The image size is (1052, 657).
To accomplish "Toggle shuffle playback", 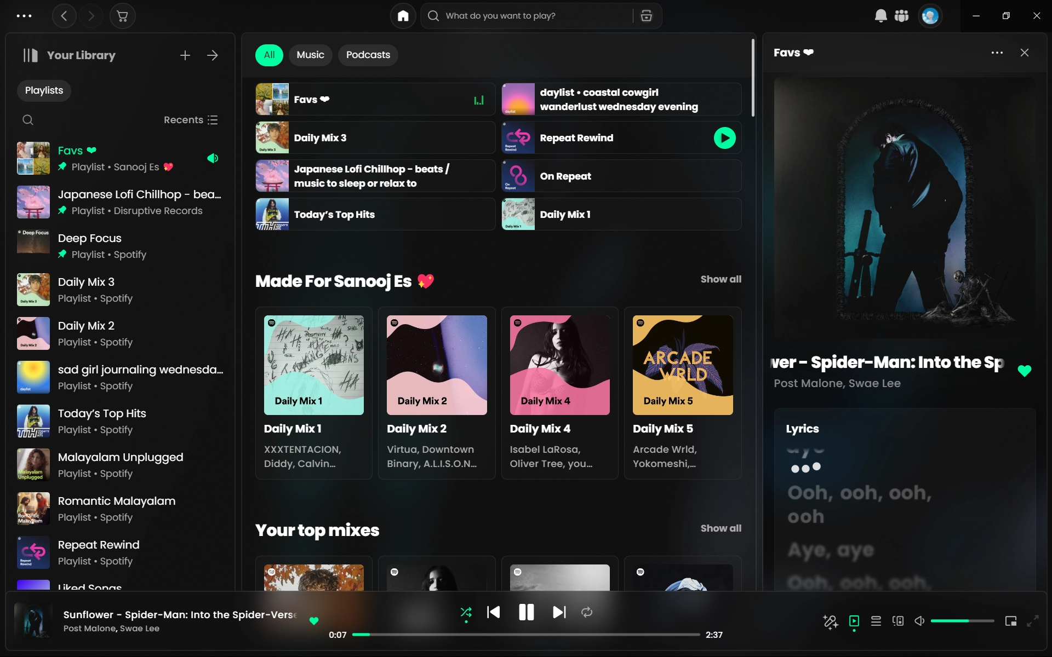I will 466,612.
